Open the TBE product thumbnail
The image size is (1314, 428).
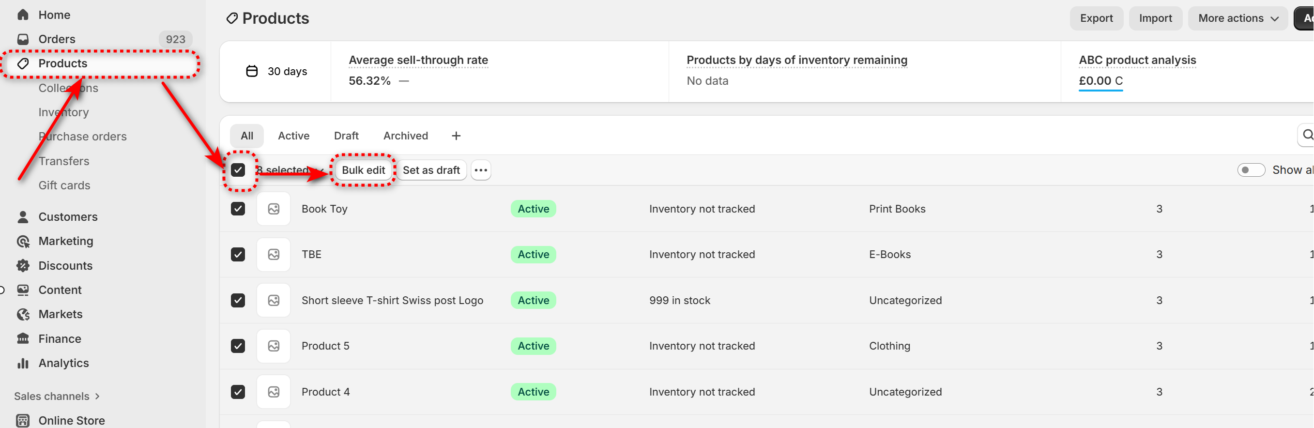point(274,255)
